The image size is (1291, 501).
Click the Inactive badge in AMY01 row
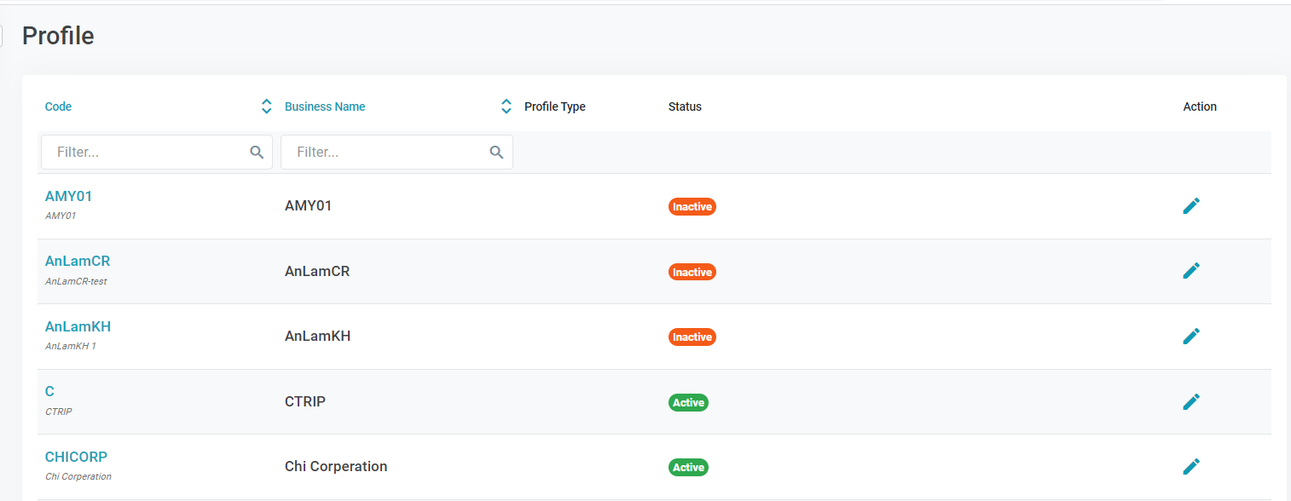pyautogui.click(x=692, y=207)
